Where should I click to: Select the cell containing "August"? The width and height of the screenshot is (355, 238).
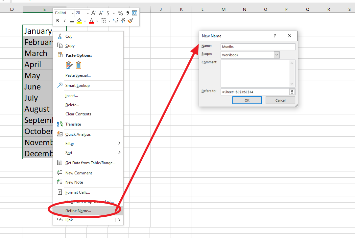(38, 109)
